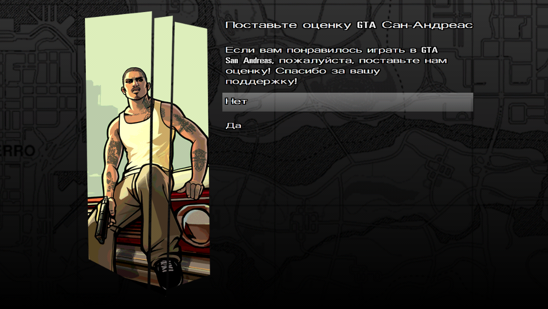Click the "San Andreas" text in the description
The width and height of the screenshot is (548, 309).
coord(248,60)
